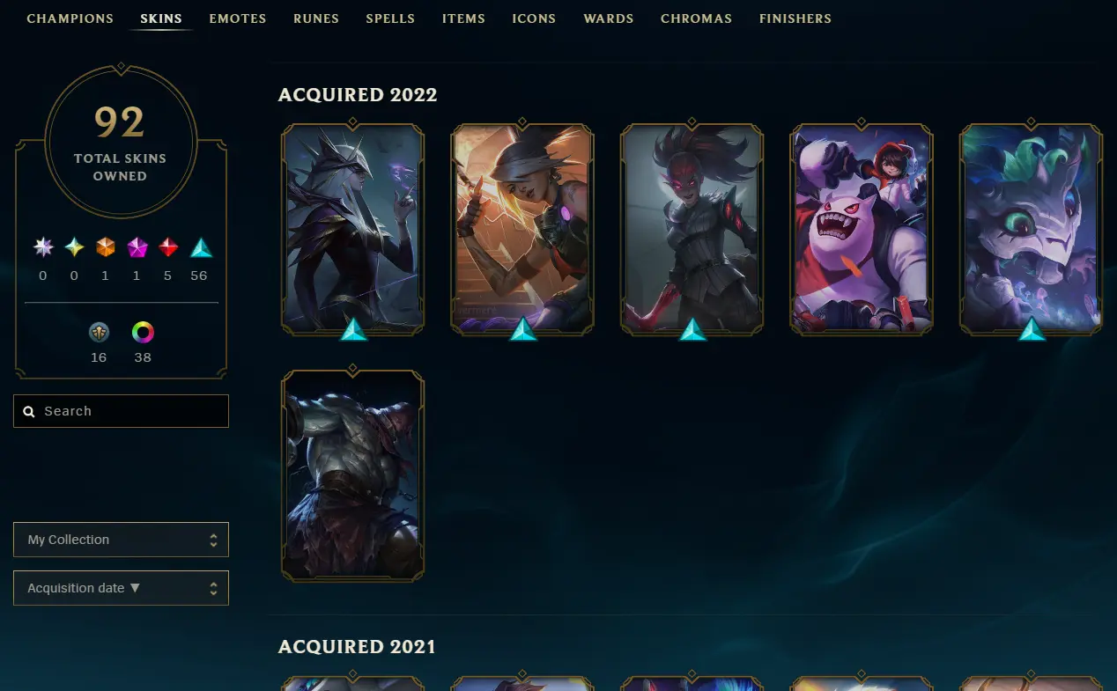Open the My Collection dropdown
Viewport: 1117px width, 691px height.
pos(121,540)
